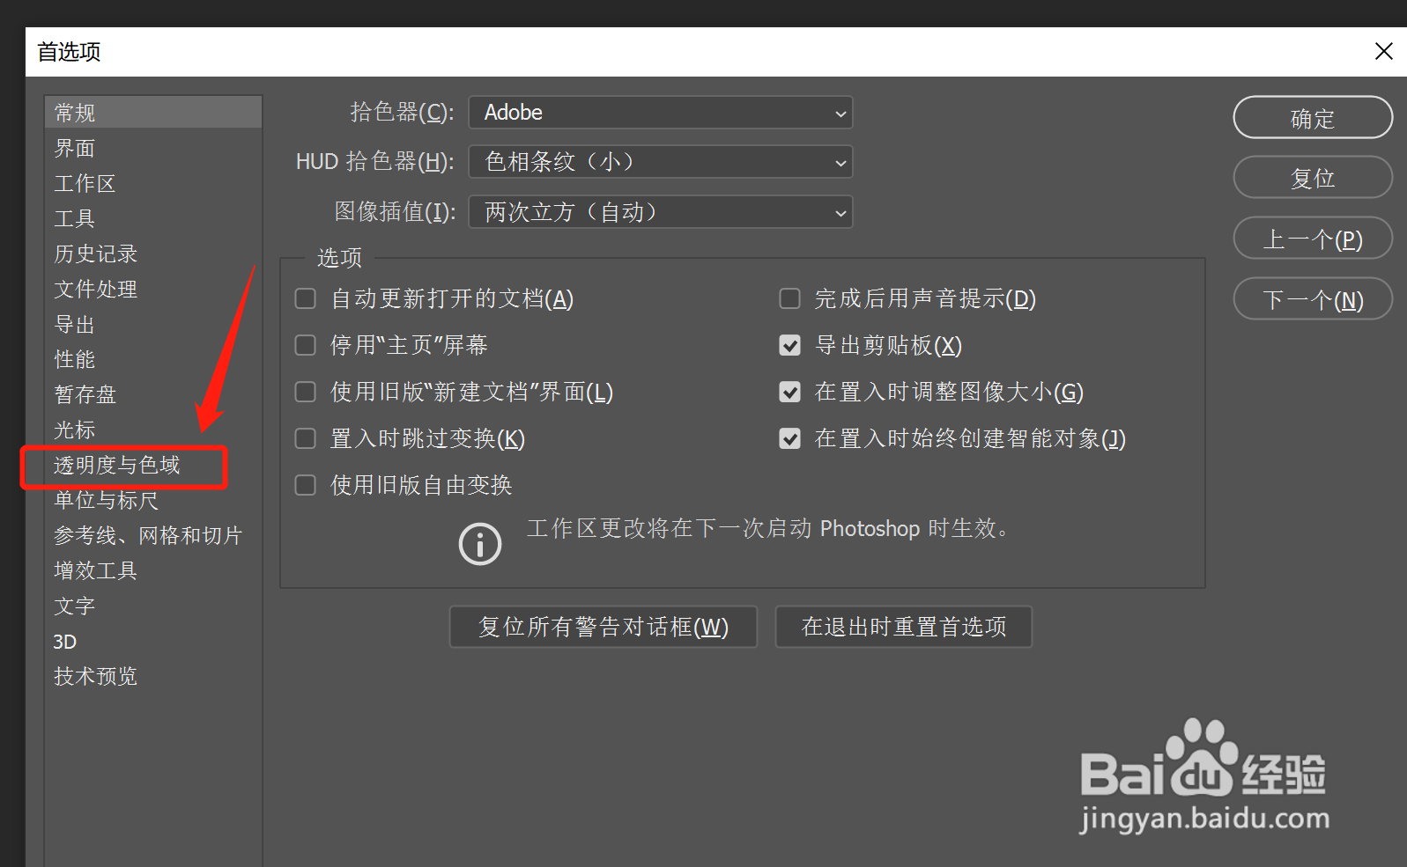Open the 拾色器 Adobe dropdown
This screenshot has width=1407, height=867.
click(660, 113)
